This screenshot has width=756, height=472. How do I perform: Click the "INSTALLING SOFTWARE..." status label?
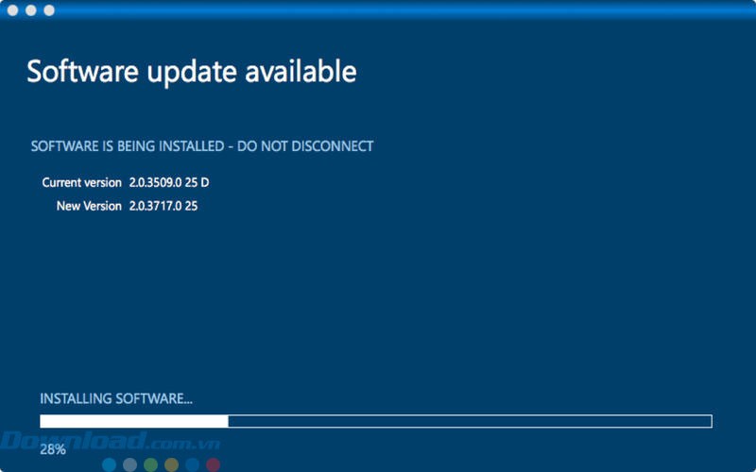[x=116, y=399]
